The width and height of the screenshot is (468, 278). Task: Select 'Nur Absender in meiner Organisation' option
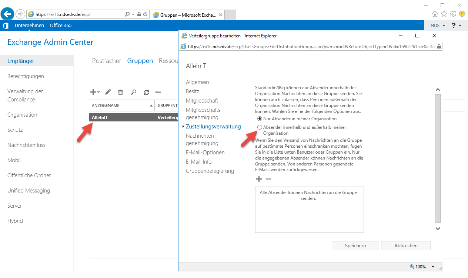click(260, 119)
